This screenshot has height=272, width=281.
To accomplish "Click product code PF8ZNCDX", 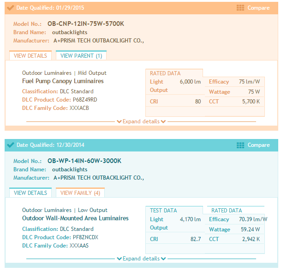I will tap(85, 237).
